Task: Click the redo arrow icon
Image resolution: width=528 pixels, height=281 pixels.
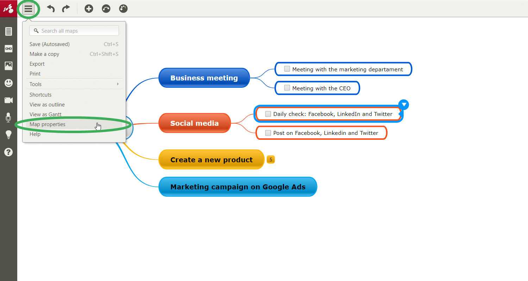Action: [66, 8]
